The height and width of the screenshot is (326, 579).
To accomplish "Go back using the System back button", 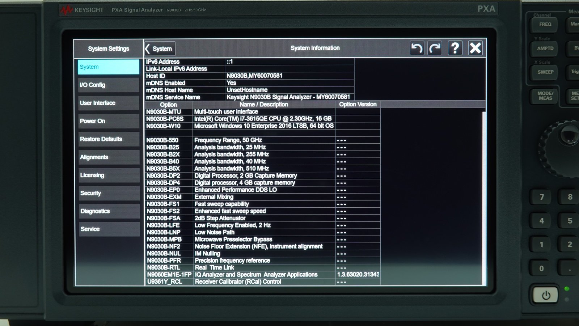I will tap(160, 48).
